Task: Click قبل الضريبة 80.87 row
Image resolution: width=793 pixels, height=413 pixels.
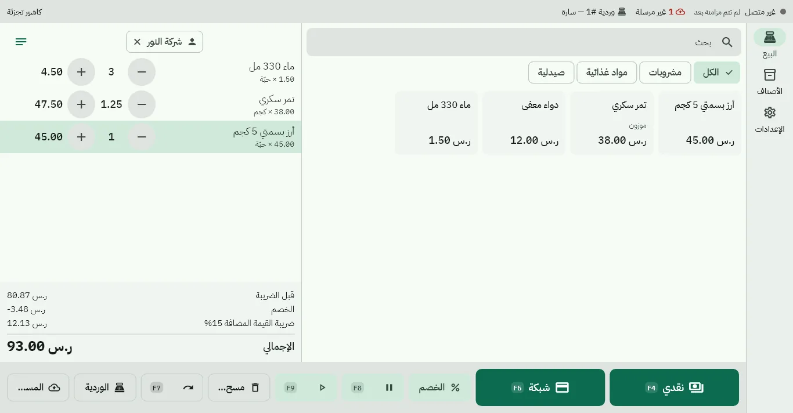Action: [x=151, y=295]
